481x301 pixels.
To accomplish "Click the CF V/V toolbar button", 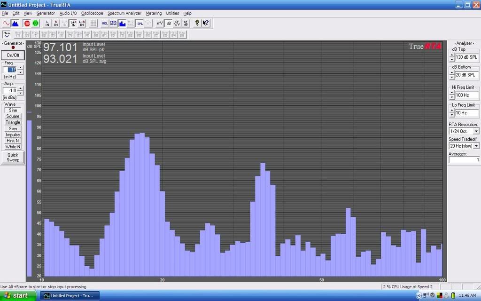I will coord(177,24).
